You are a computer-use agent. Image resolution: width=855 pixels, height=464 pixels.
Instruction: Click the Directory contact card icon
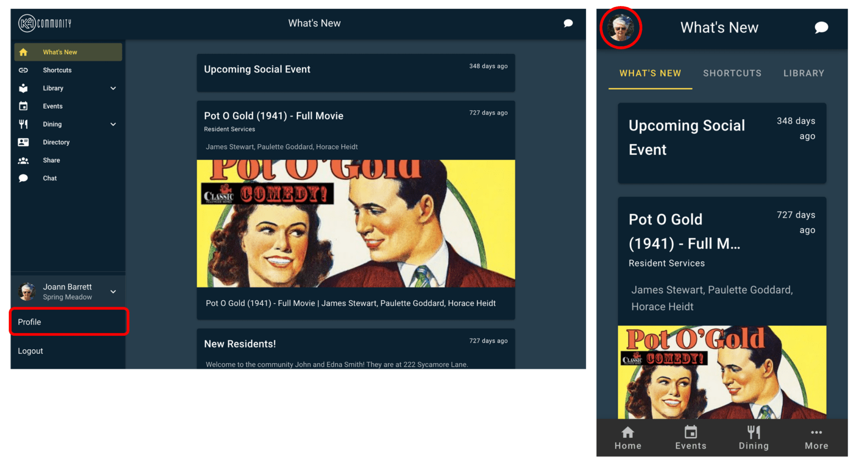click(x=23, y=143)
